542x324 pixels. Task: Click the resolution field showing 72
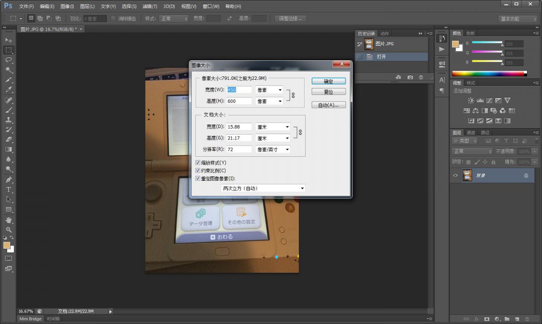tap(239, 150)
